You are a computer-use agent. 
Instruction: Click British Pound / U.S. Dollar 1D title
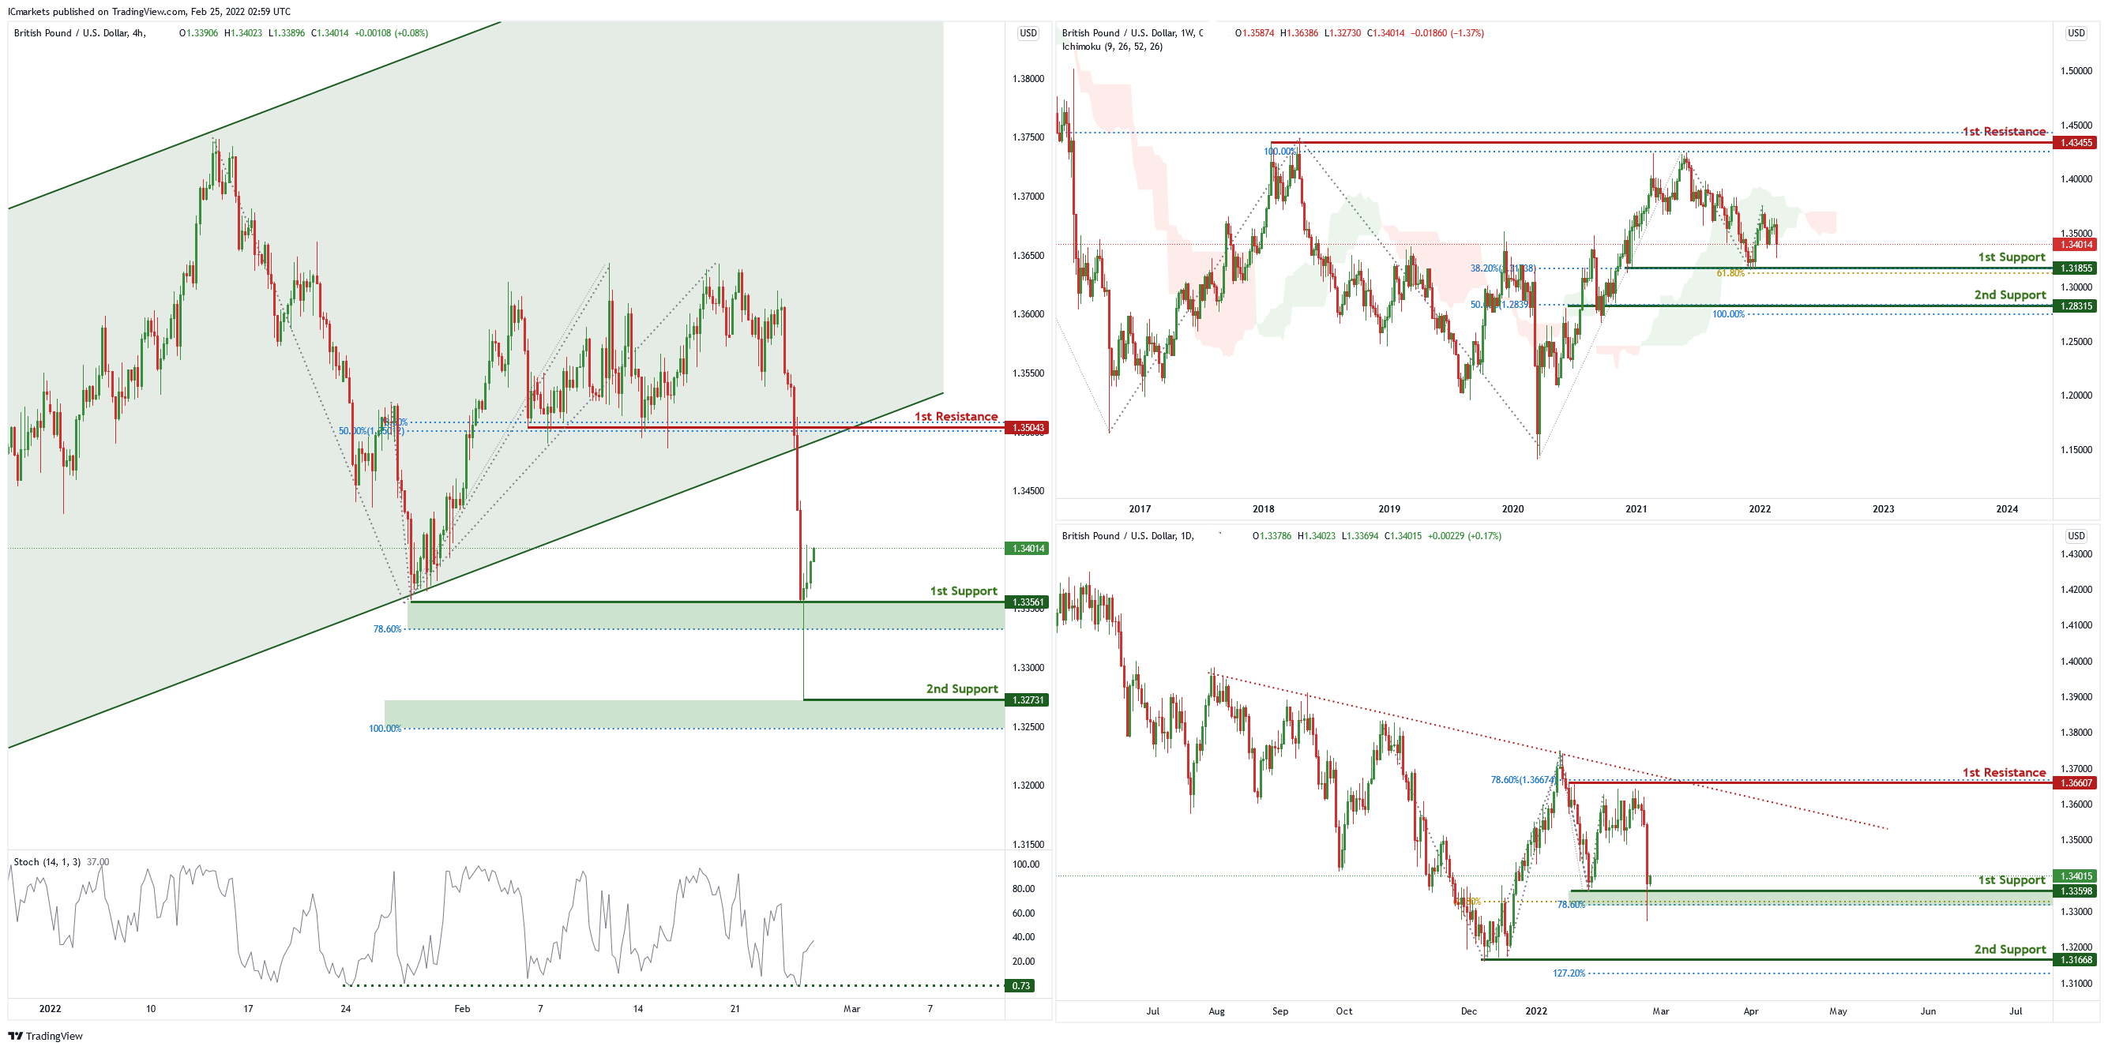point(1127,535)
